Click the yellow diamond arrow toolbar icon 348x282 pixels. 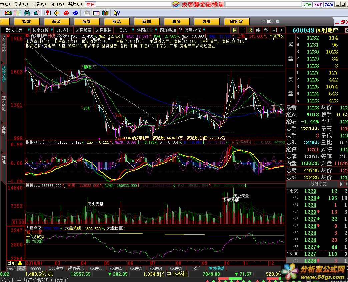[x=57, y=13]
